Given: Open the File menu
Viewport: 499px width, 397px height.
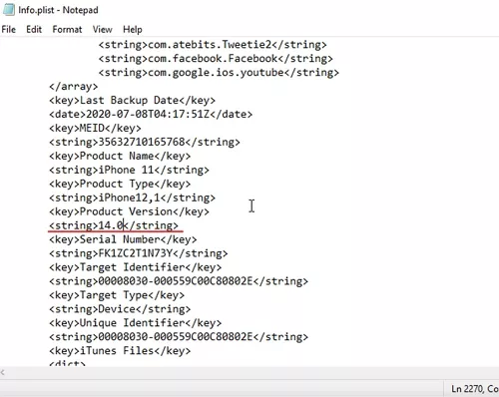Looking at the screenshot, I should click(x=9, y=30).
